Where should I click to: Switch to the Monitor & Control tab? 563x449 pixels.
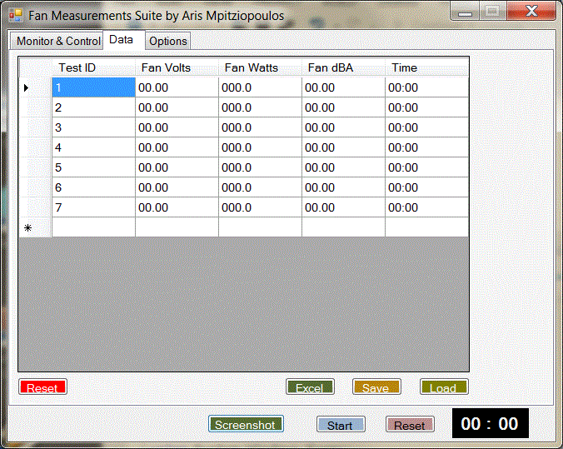57,41
